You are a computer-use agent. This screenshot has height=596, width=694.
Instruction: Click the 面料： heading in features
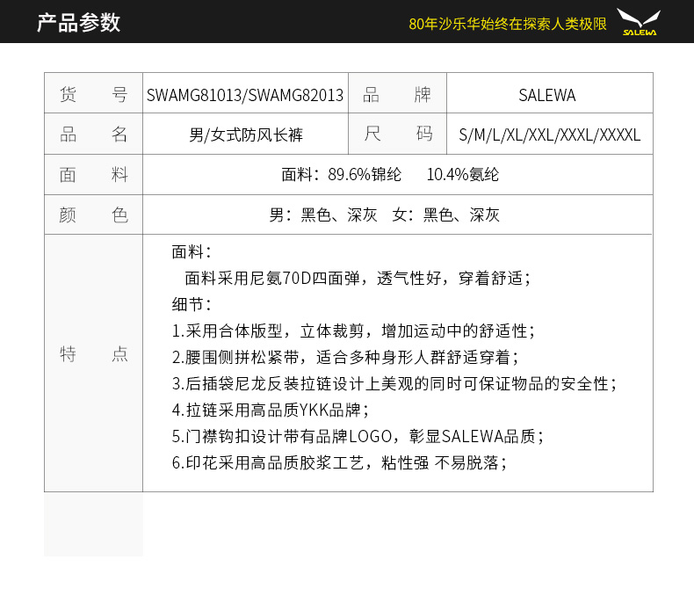[192, 252]
